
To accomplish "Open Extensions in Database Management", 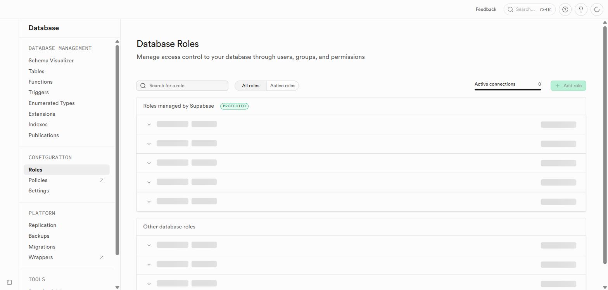I will (42, 114).
